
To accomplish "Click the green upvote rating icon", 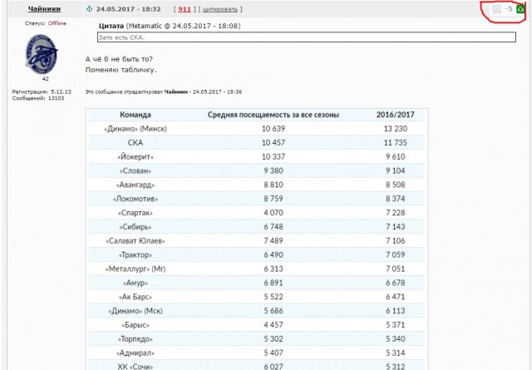I will click(x=520, y=9).
